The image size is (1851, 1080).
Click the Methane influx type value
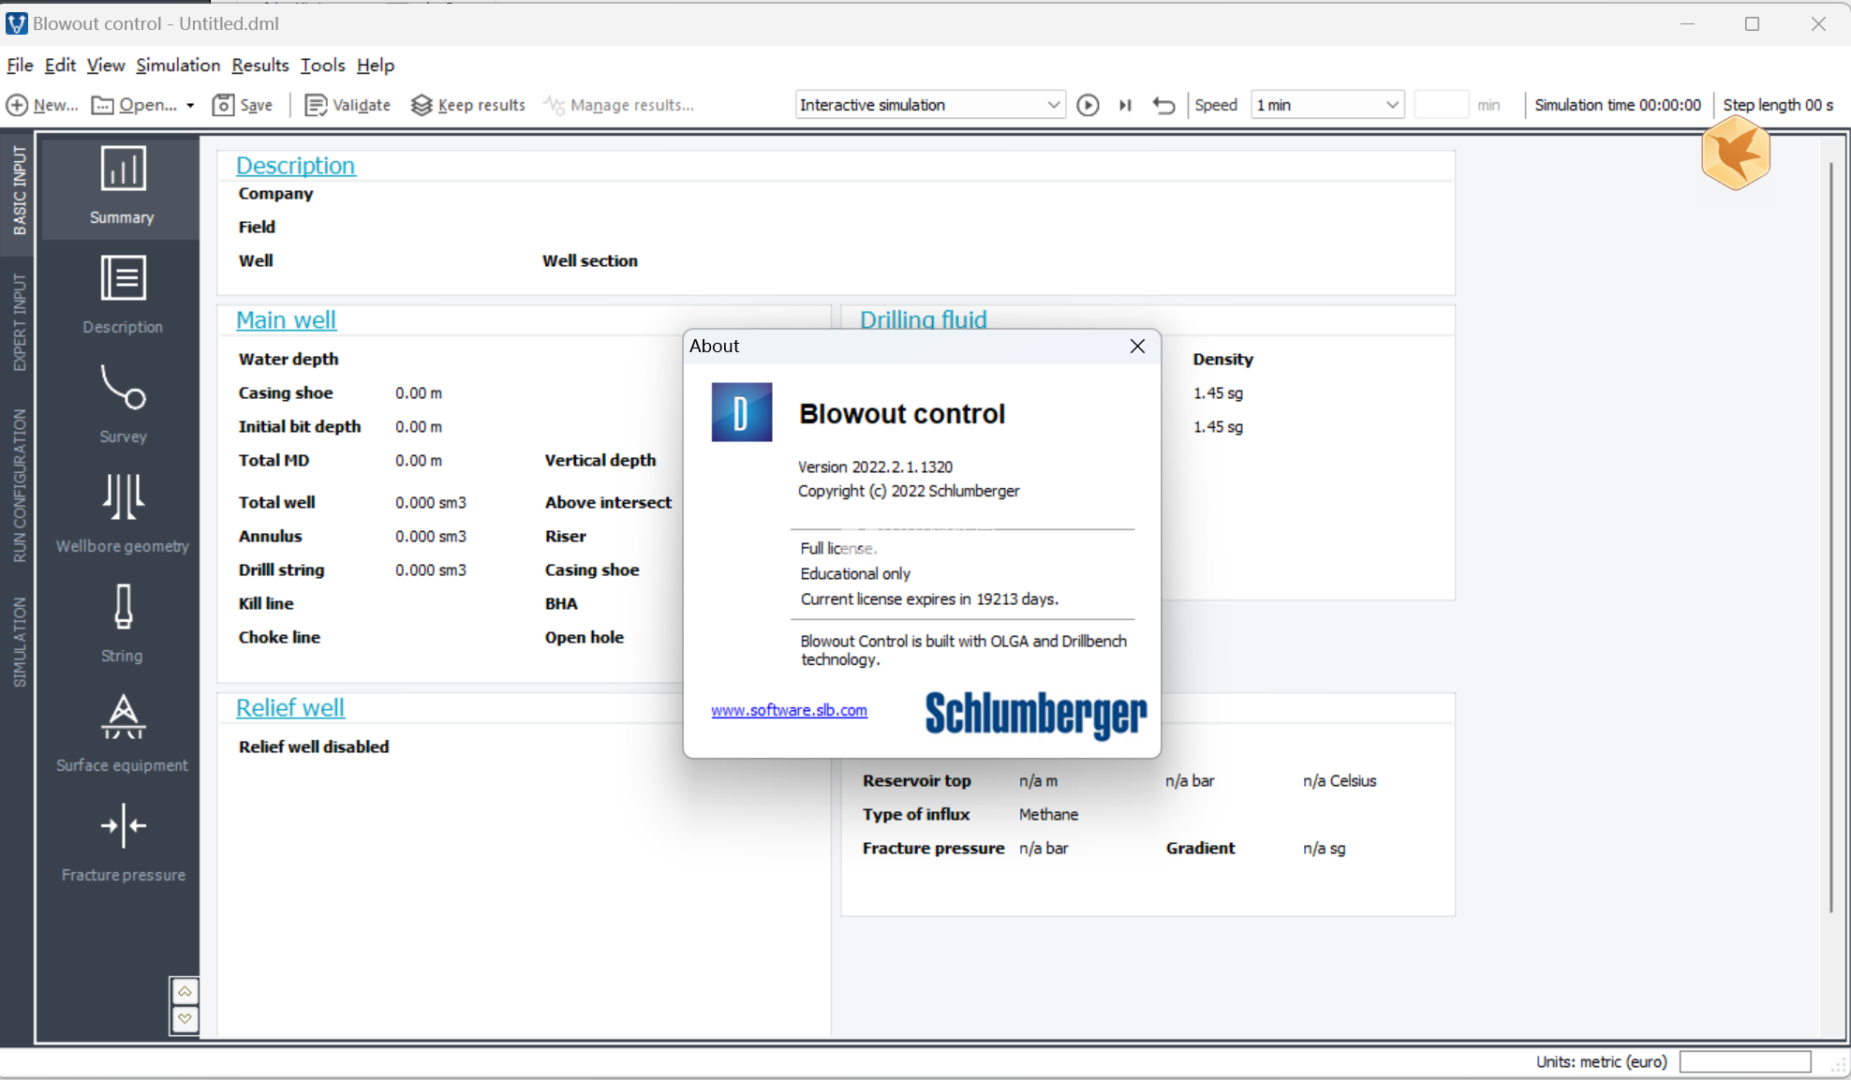tap(1048, 814)
